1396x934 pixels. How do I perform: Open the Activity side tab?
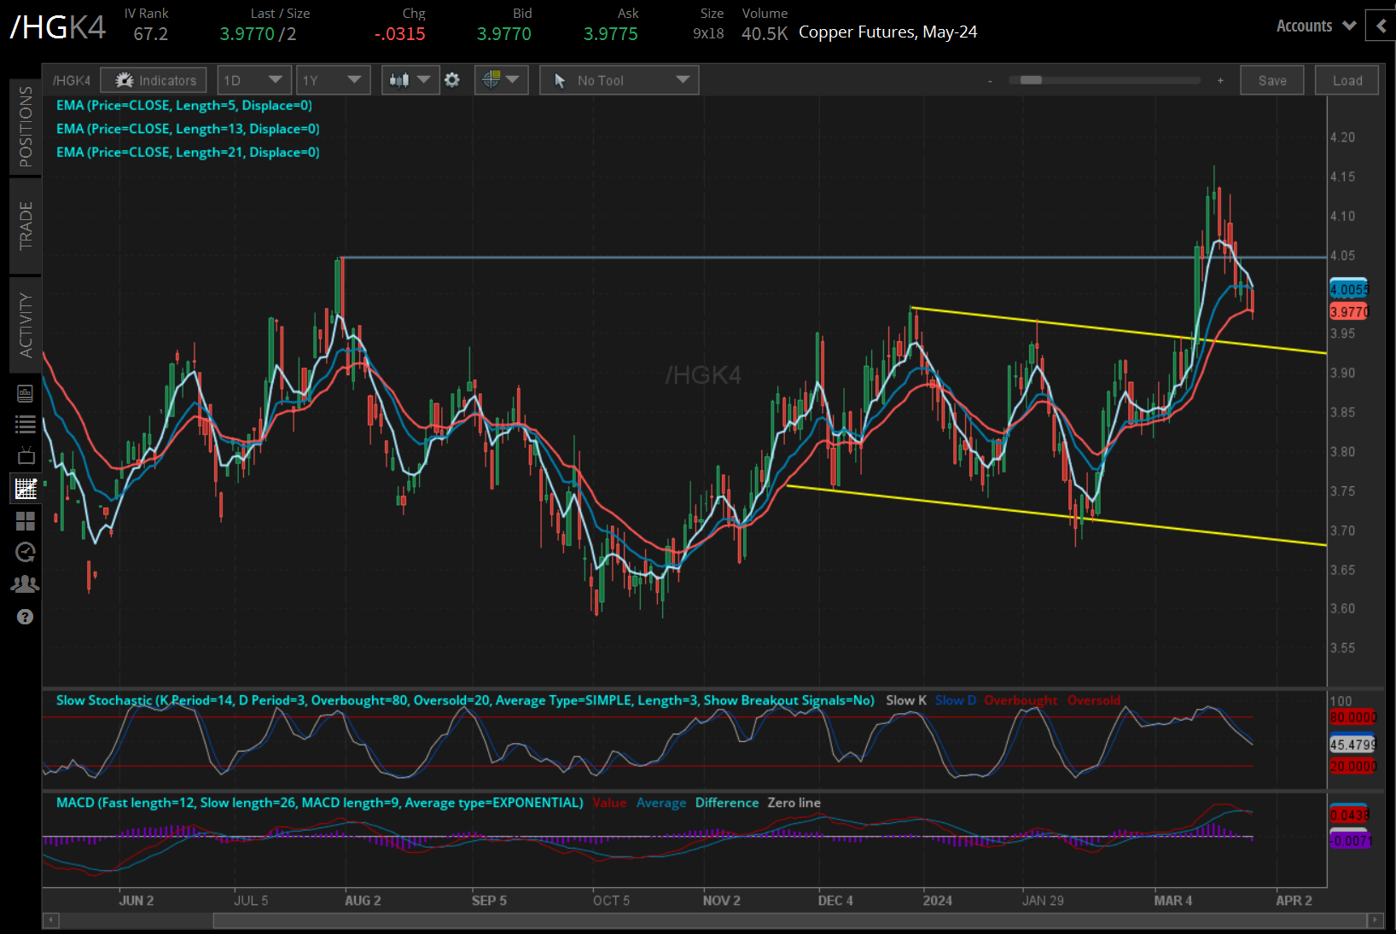[x=26, y=325]
